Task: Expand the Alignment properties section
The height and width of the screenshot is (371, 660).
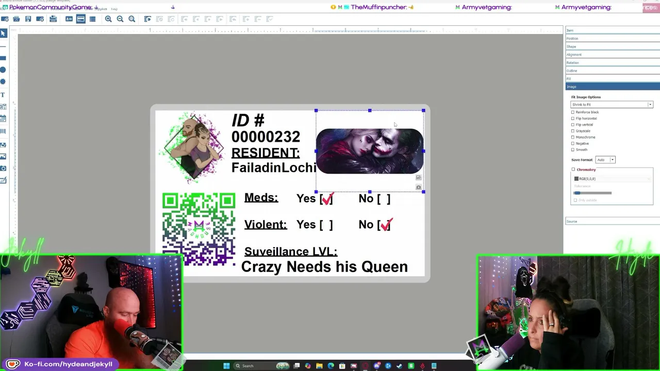Action: 613,55
